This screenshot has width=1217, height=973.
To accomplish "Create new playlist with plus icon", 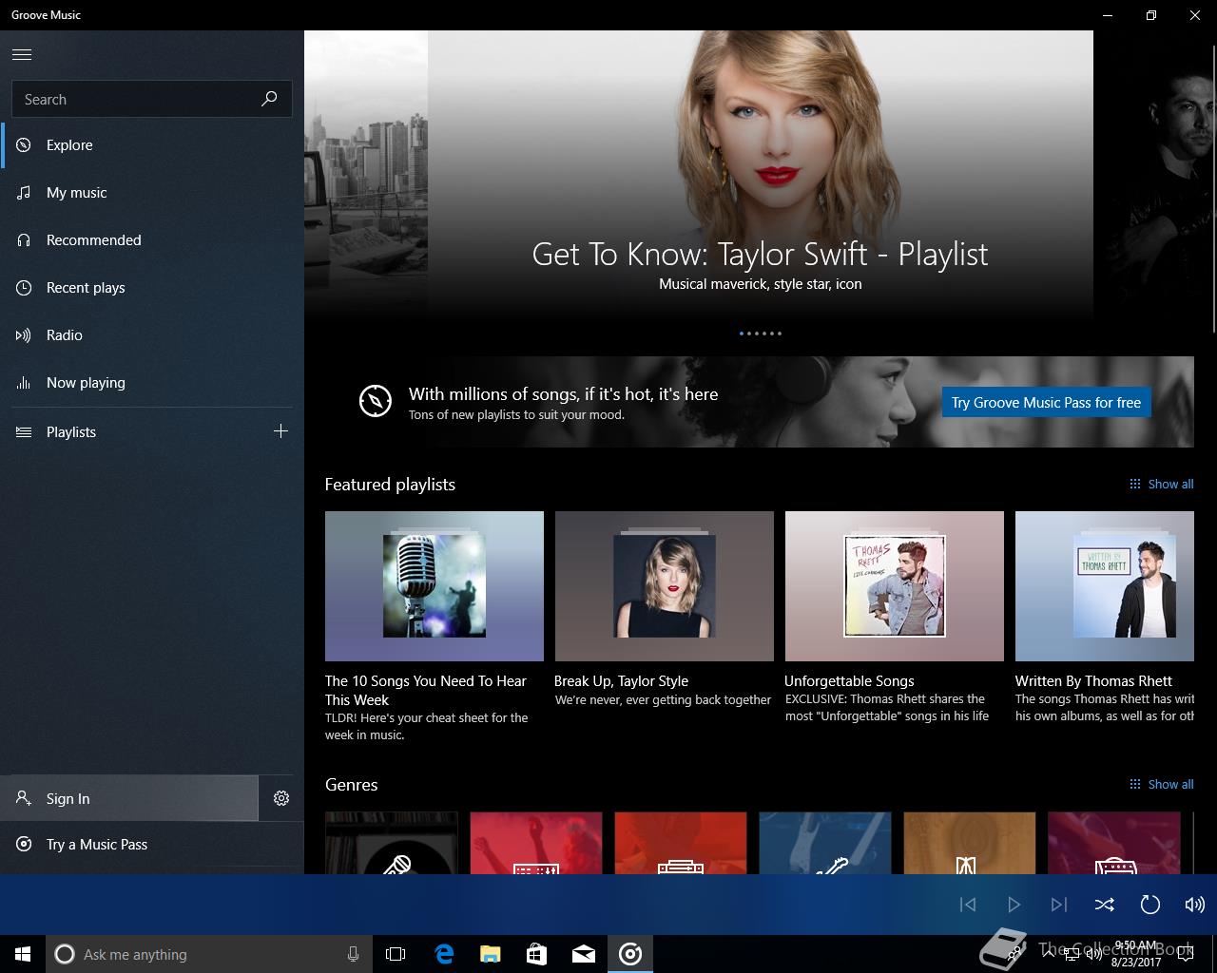I will [280, 431].
